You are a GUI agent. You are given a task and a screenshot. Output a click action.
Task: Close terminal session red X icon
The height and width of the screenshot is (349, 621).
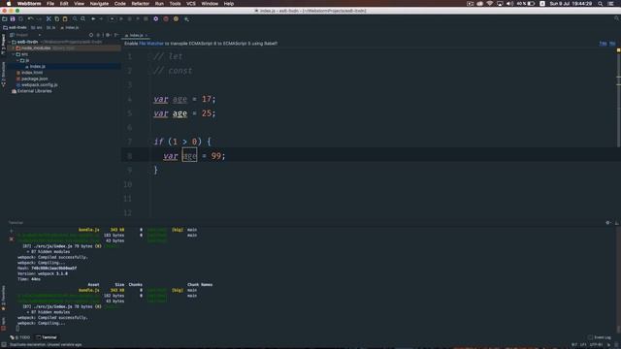(11, 239)
